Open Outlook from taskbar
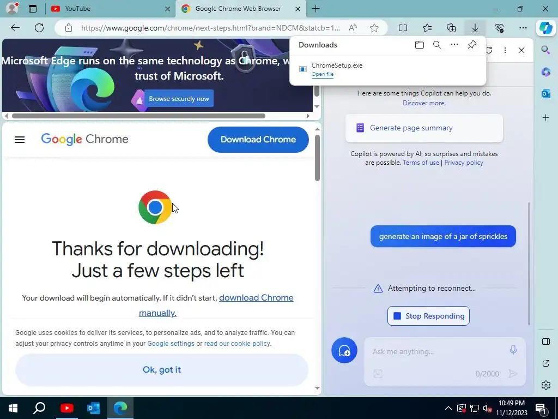This screenshot has width=558, height=419. [x=94, y=408]
